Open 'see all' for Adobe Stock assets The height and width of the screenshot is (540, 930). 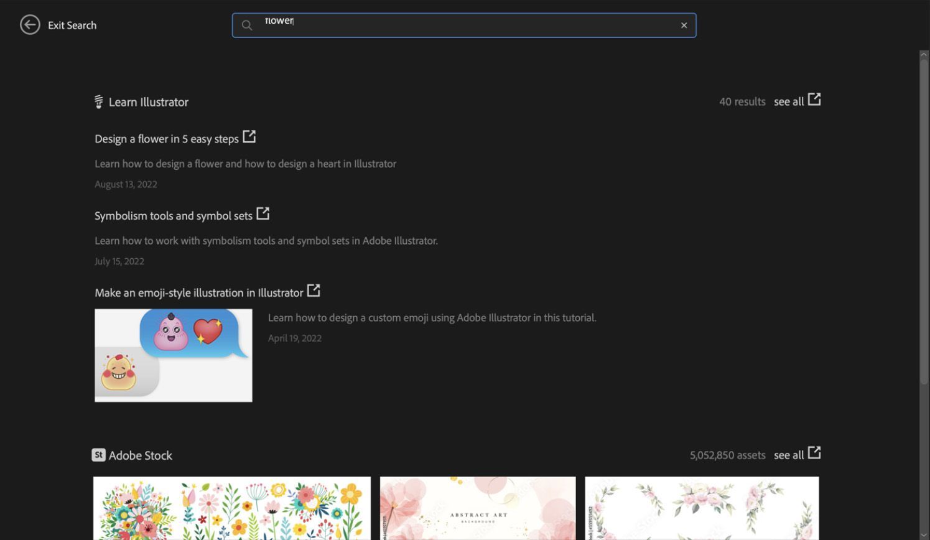pyautogui.click(x=789, y=455)
